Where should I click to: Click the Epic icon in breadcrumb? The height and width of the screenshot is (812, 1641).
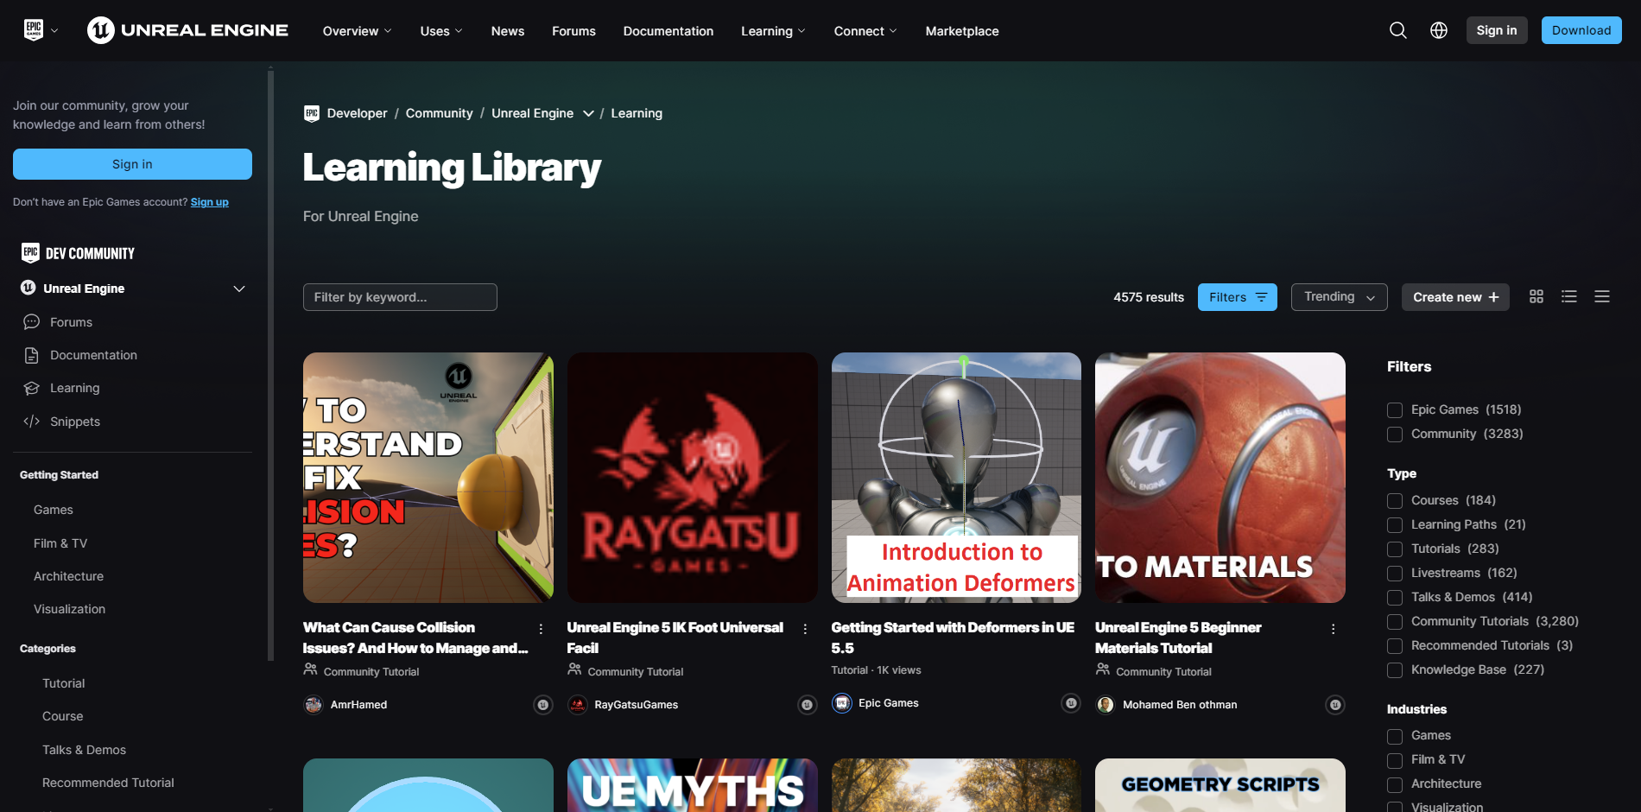[312, 113]
